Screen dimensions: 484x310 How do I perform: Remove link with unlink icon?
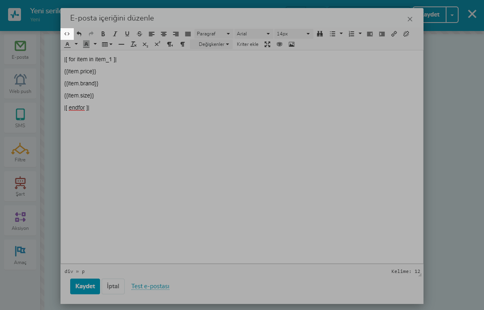pyautogui.click(x=406, y=34)
